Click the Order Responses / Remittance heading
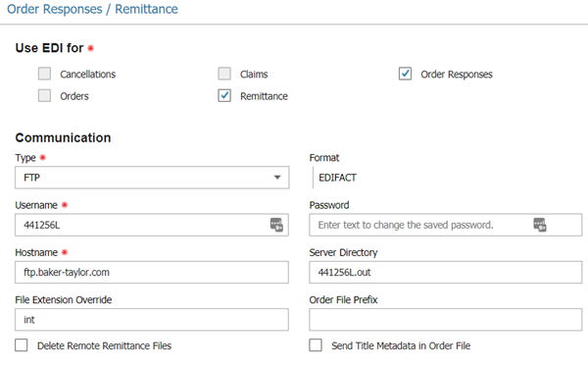 tap(92, 9)
